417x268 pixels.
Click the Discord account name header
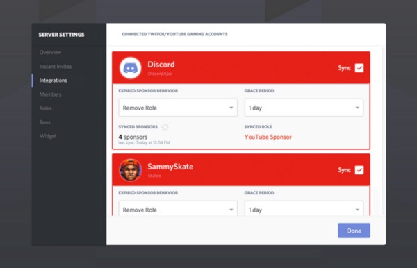point(161,65)
